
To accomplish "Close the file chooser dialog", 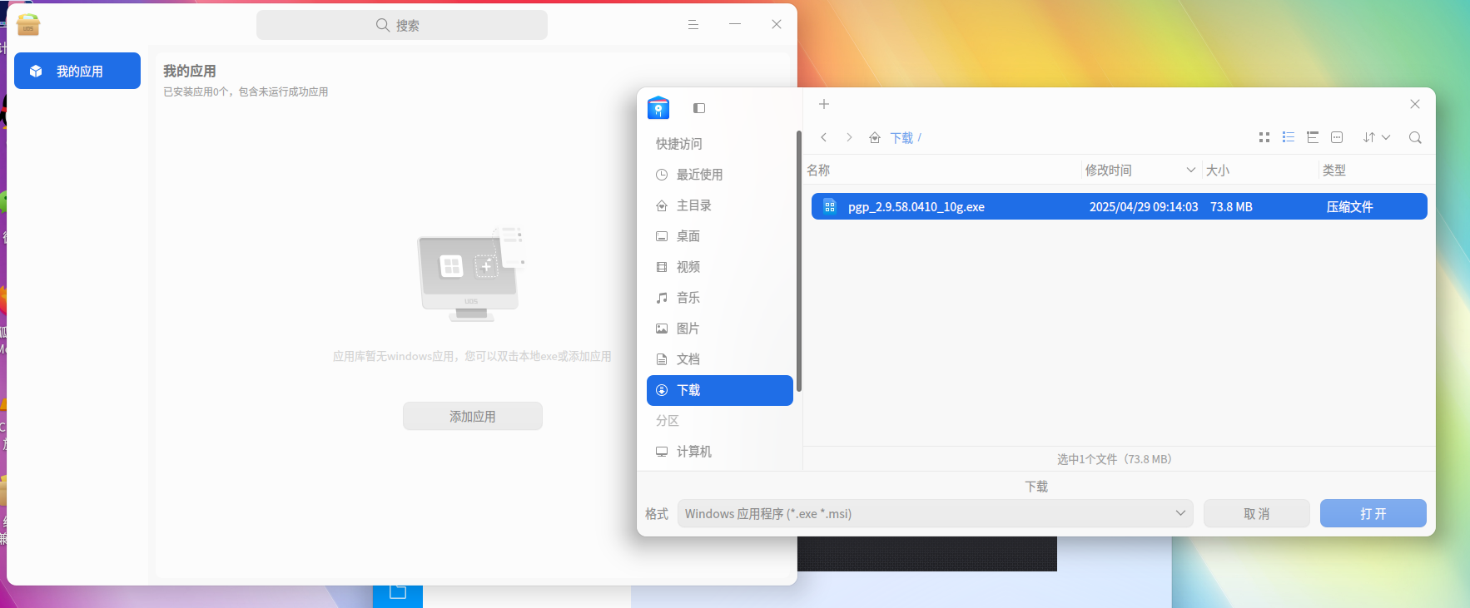I will point(1415,104).
